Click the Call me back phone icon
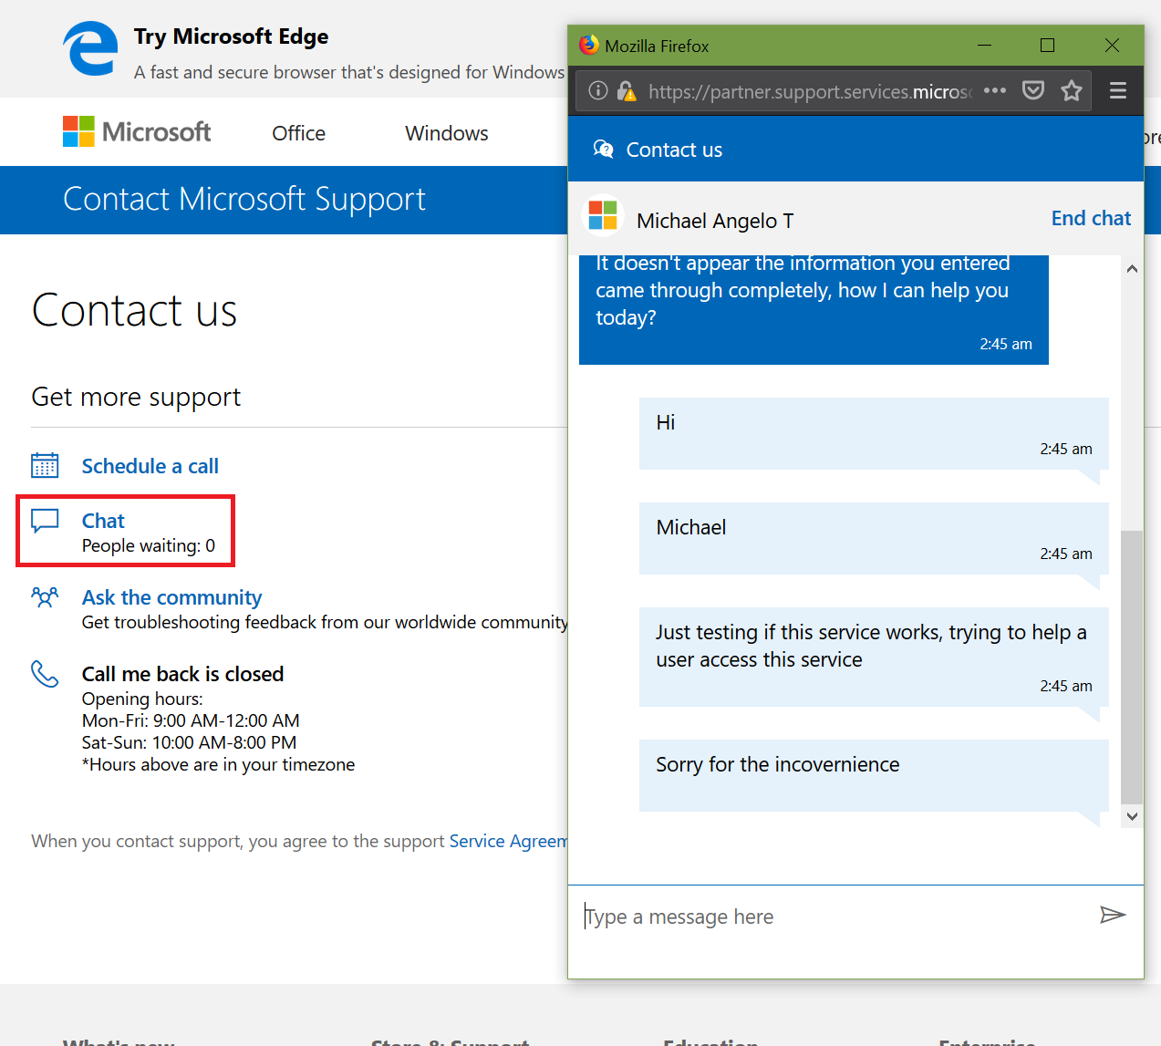 pyautogui.click(x=45, y=674)
